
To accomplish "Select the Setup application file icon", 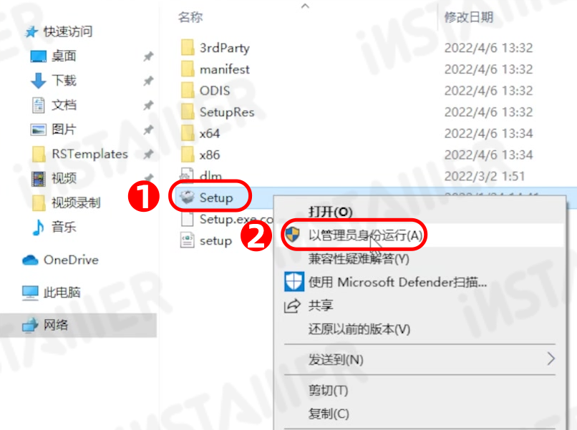I will 187,197.
